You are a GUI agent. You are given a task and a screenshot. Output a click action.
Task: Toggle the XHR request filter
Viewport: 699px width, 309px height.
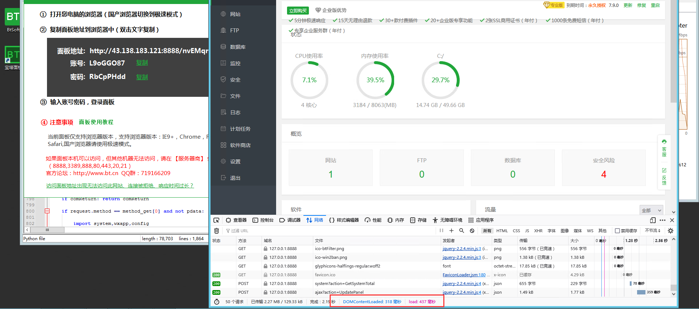pyautogui.click(x=538, y=231)
